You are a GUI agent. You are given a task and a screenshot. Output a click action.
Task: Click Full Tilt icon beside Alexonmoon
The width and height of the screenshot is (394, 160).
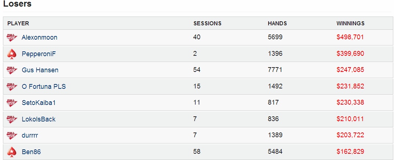click(x=12, y=38)
